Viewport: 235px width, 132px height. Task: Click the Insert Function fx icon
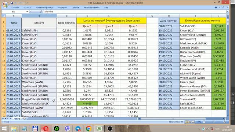(x=41, y=11)
